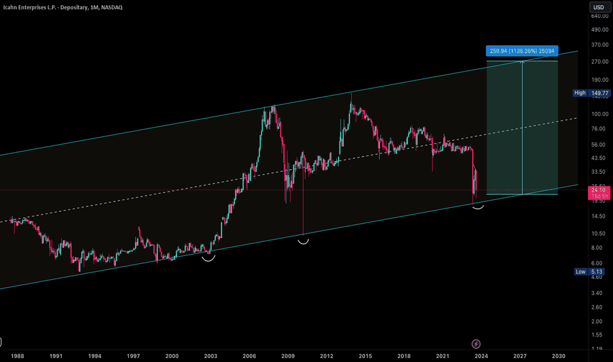This screenshot has height=362, width=613.
Task: Click the High 149.77 price label
Action: (x=591, y=93)
